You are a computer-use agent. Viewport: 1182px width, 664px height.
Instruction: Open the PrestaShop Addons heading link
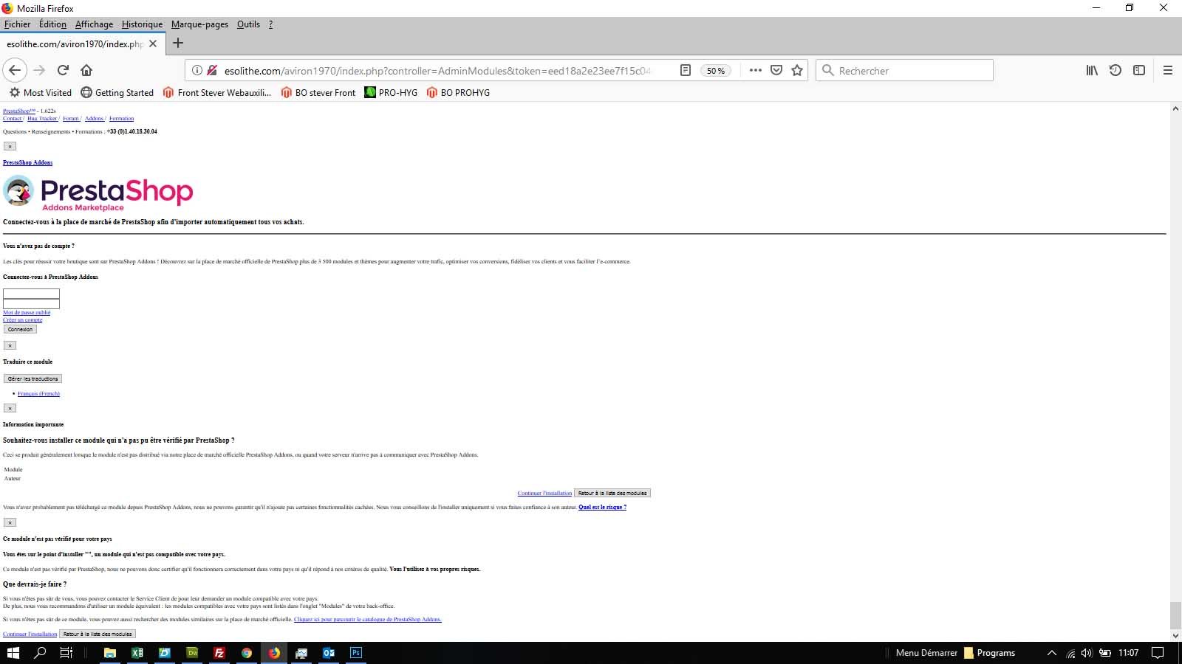(x=27, y=162)
